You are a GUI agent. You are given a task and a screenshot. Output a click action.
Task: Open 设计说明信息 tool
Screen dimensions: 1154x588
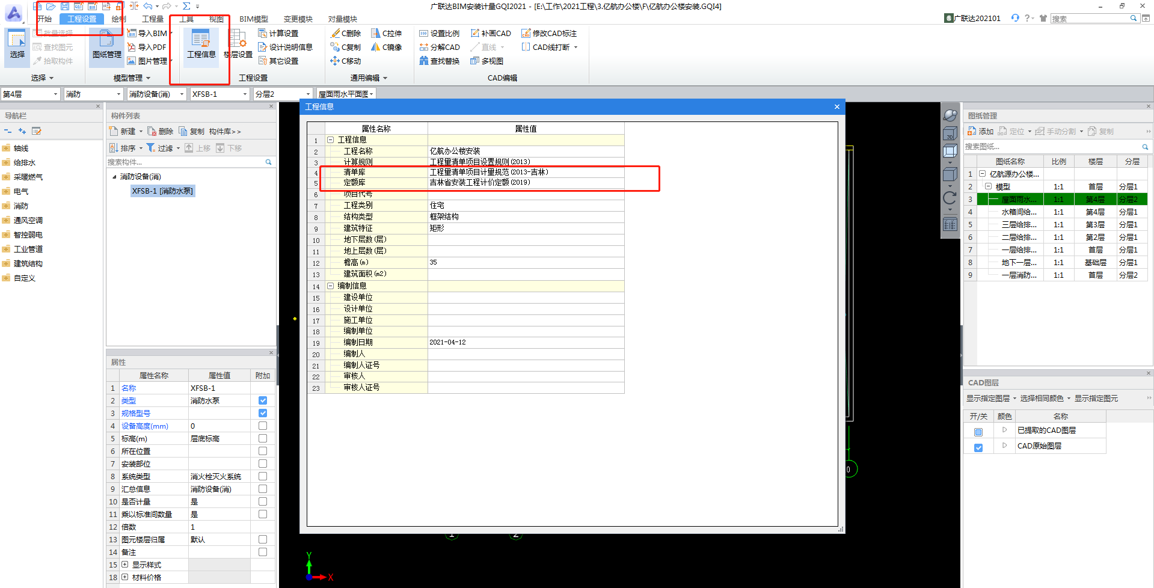pyautogui.click(x=286, y=47)
